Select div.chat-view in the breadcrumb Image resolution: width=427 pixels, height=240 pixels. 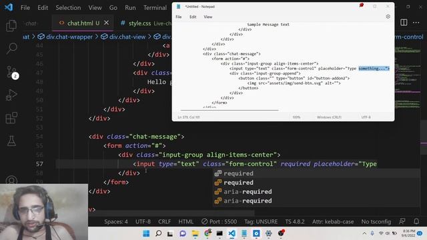(127, 37)
